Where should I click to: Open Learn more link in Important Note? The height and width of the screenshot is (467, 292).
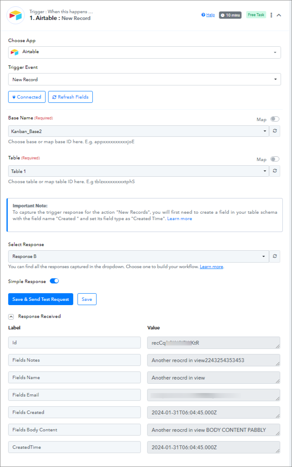tap(179, 218)
